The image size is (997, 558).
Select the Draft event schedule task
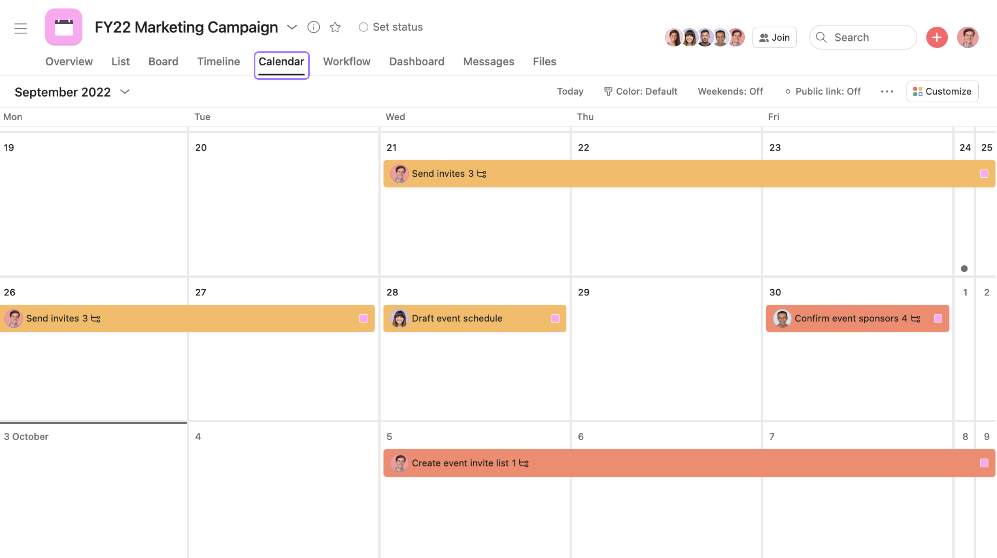coord(475,318)
